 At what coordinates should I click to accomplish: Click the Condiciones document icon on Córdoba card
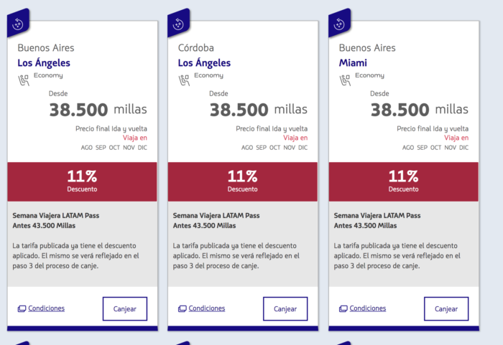tap(183, 308)
